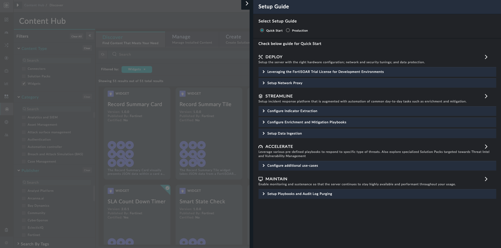501x248 pixels.
Task: Remove the Widgets filter tag
Action: [x=145, y=69]
